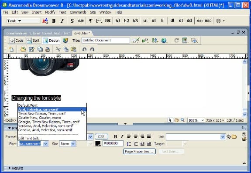The width and height of the screenshot is (251, 173).
Task: Toggle Italic in Properties panel
Action: pos(122,136)
